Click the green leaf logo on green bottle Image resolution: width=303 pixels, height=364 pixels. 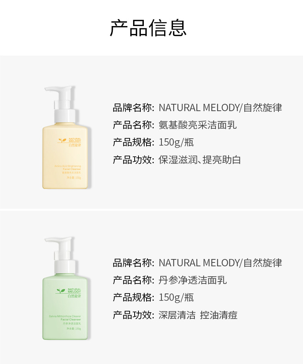61,291
